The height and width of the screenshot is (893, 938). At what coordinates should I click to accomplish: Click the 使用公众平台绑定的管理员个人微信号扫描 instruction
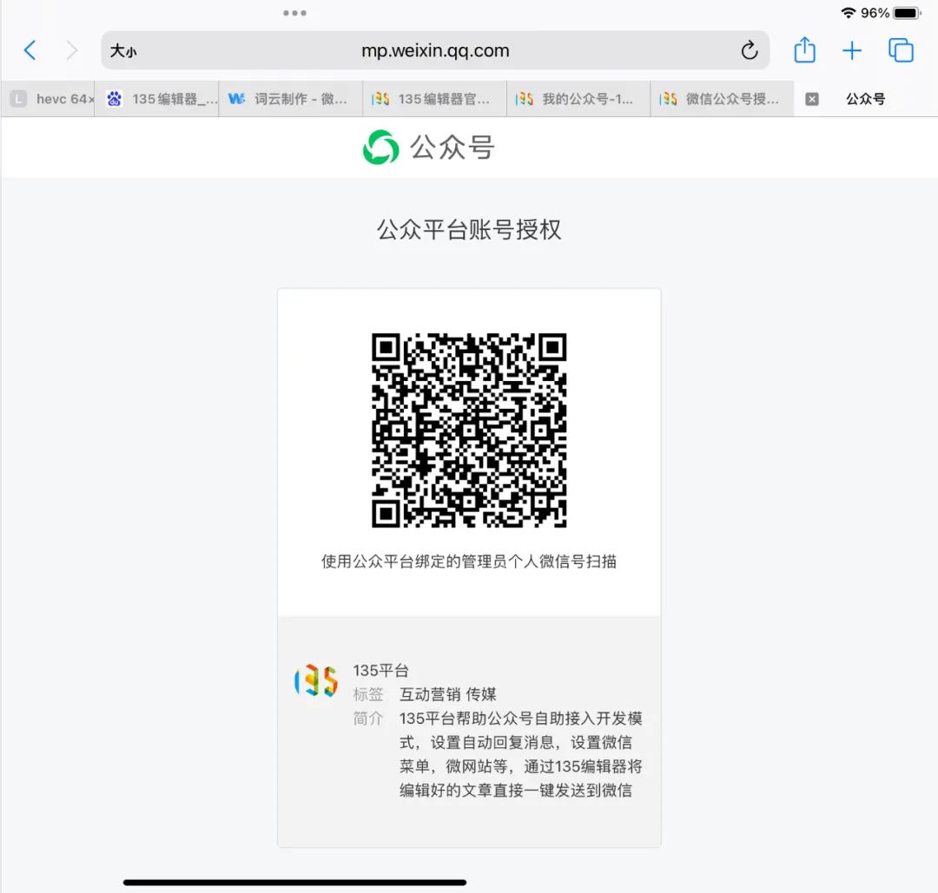[x=469, y=561]
